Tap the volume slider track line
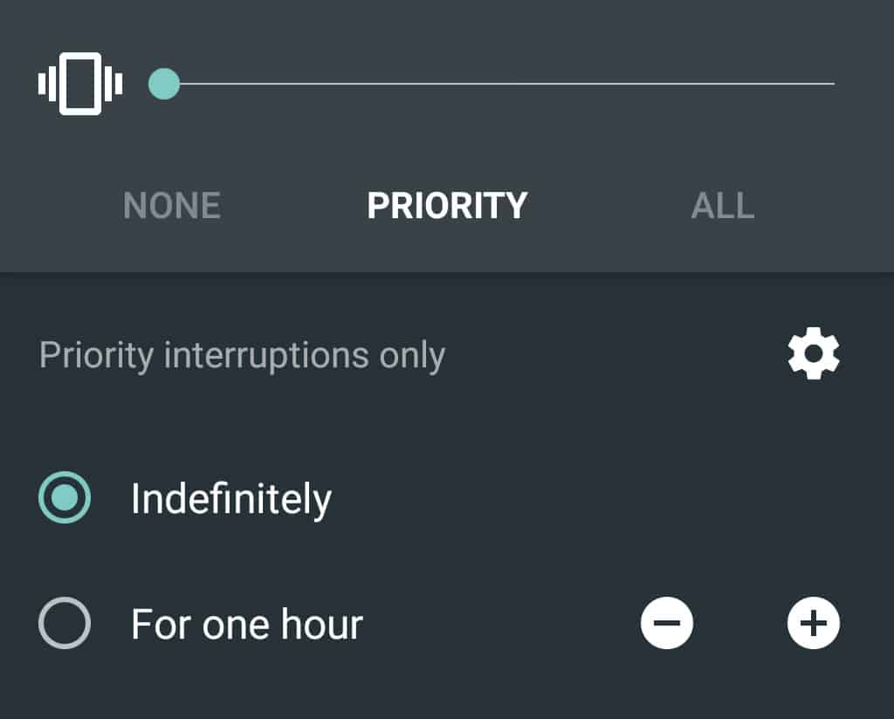 pyautogui.click(x=498, y=83)
